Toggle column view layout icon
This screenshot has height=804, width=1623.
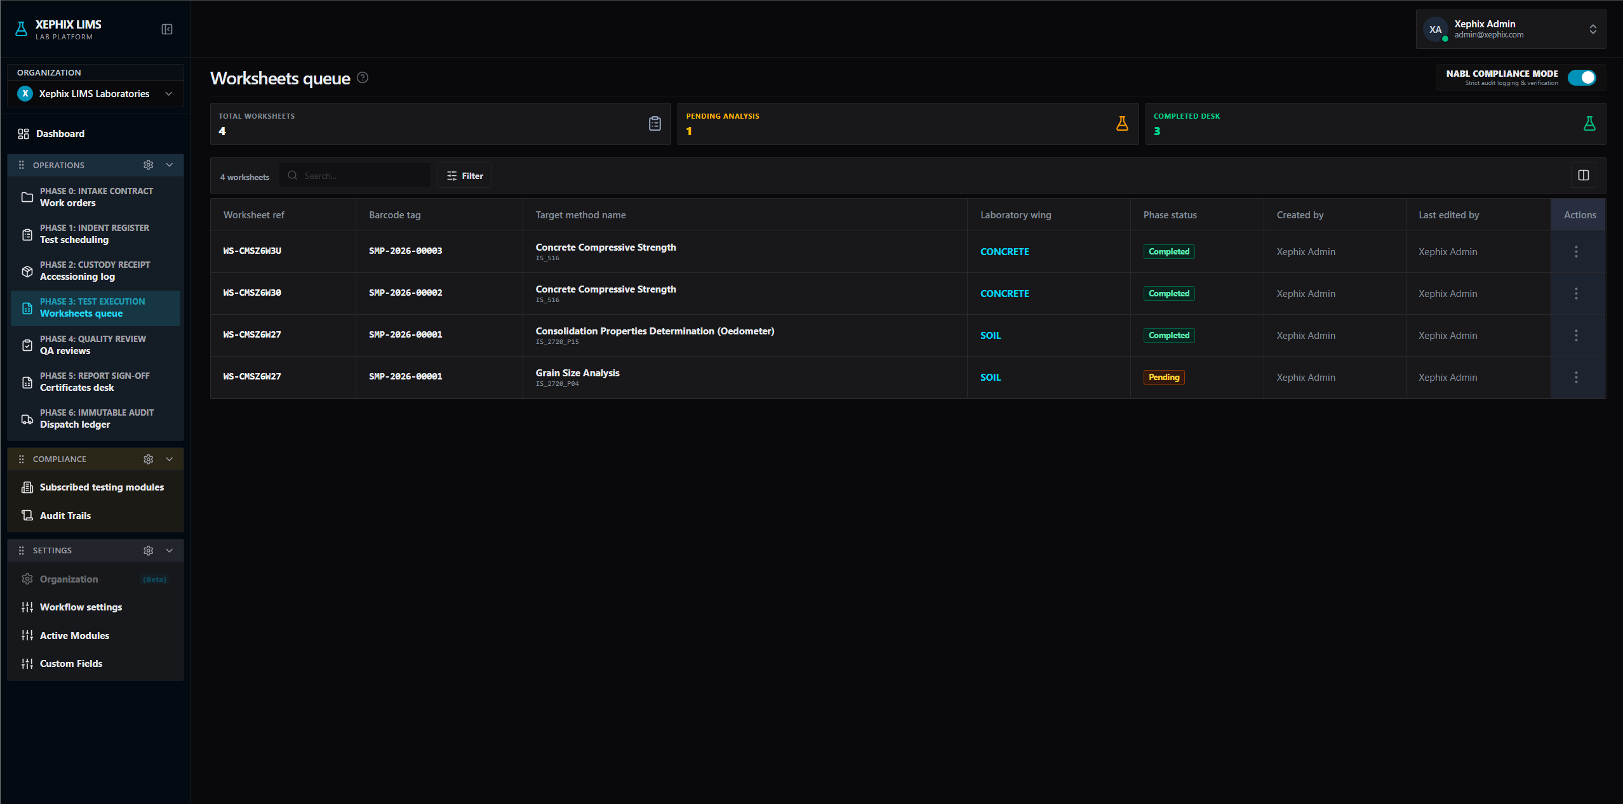[1584, 175]
